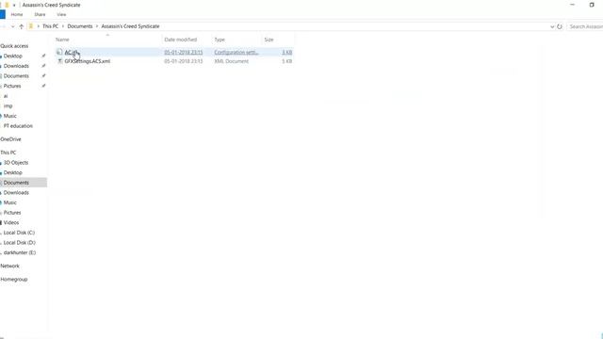
Task: Open the PT education folder
Action: click(x=18, y=125)
